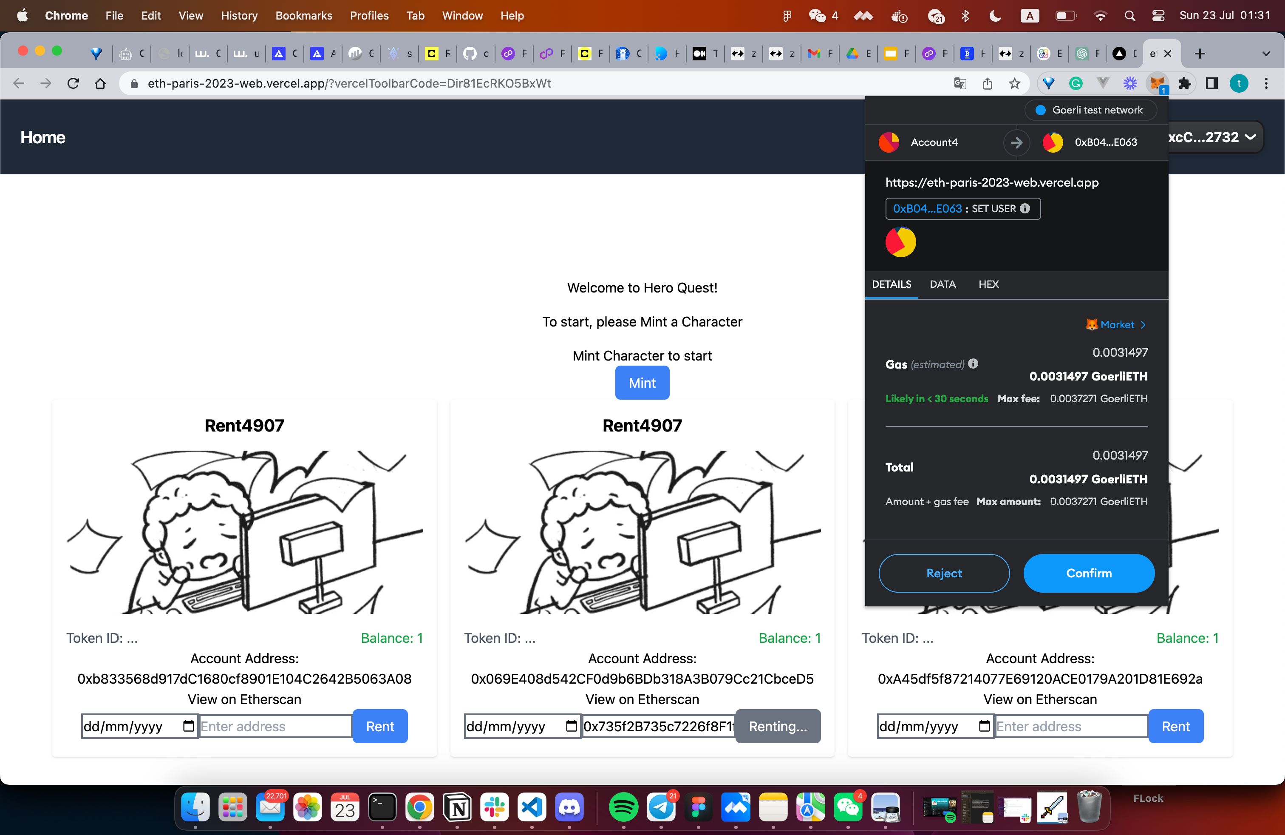Toggle the Chrome side panel icon
The height and width of the screenshot is (835, 1285).
[1211, 83]
